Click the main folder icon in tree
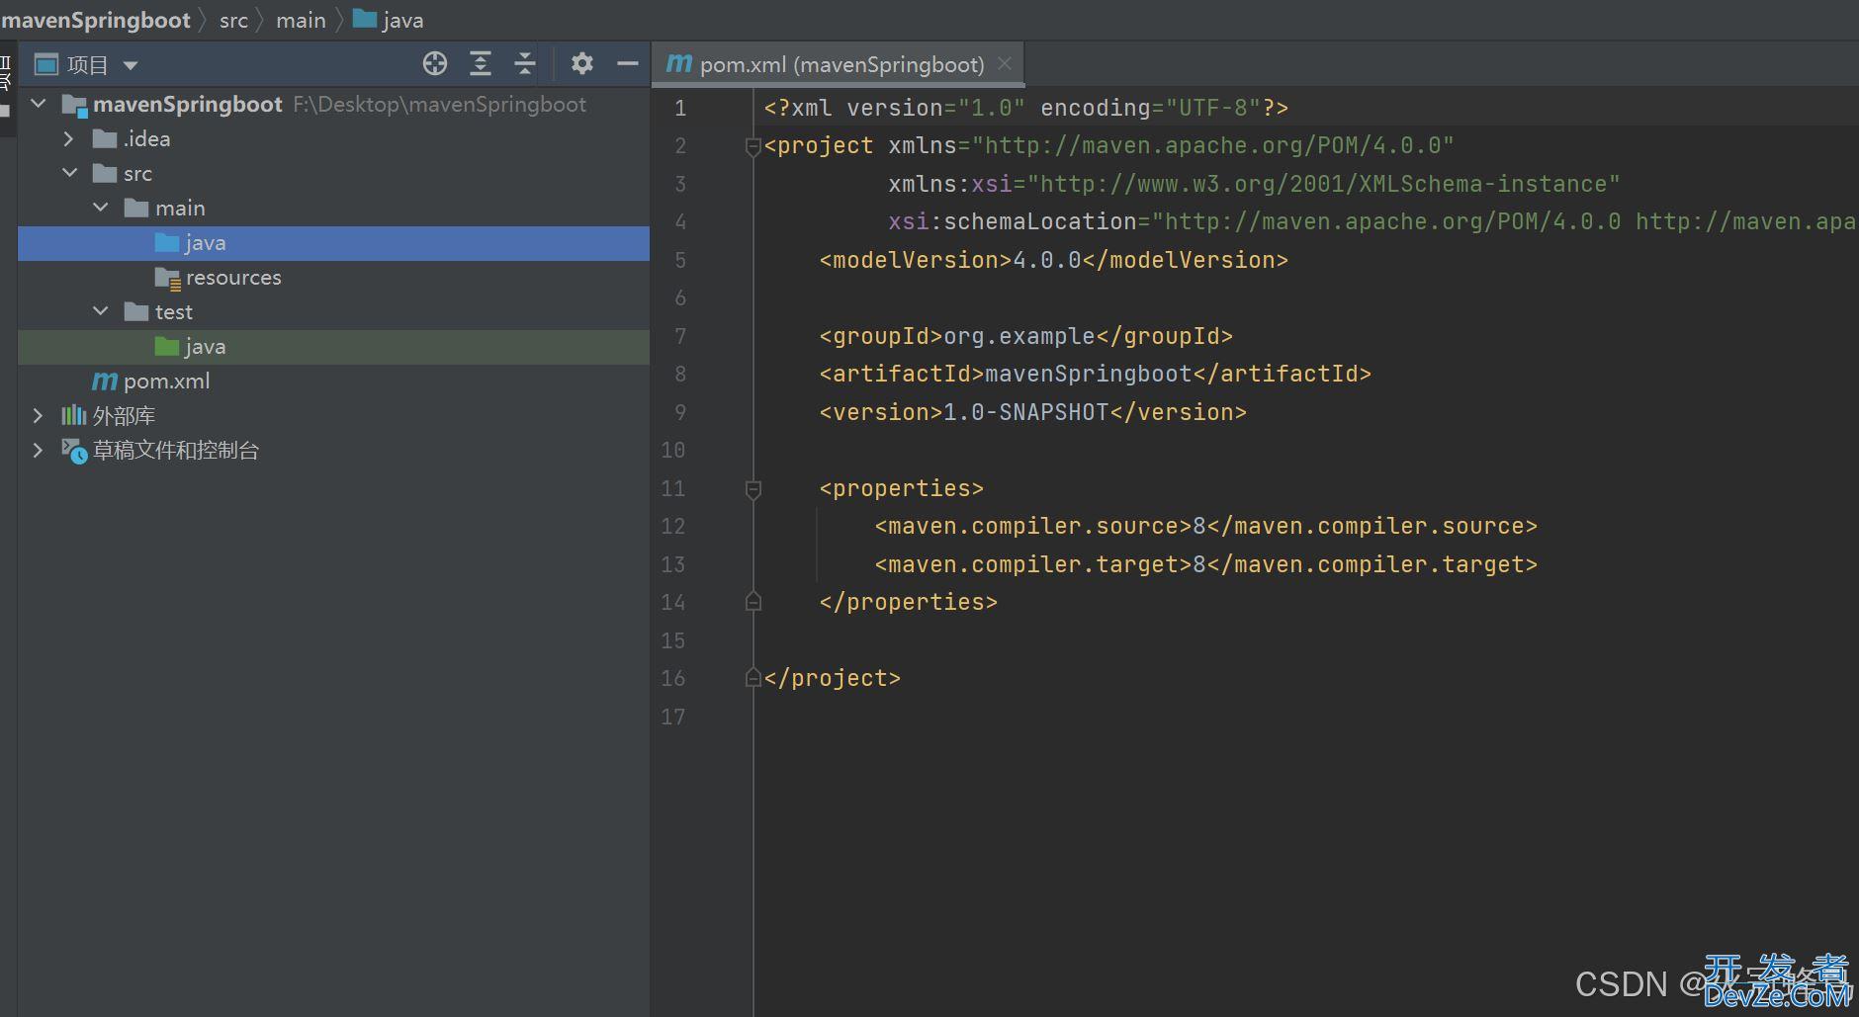This screenshot has height=1017, width=1859. click(x=136, y=209)
